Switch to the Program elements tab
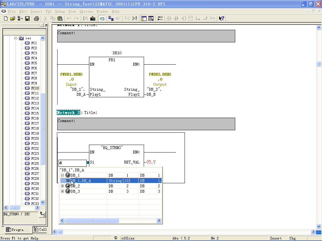Screen dimensions: 322x241 click(17, 230)
